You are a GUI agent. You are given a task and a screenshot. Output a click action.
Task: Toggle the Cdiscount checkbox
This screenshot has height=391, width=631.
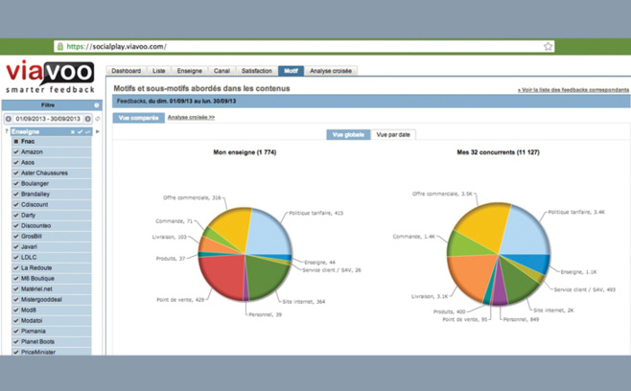[16, 204]
